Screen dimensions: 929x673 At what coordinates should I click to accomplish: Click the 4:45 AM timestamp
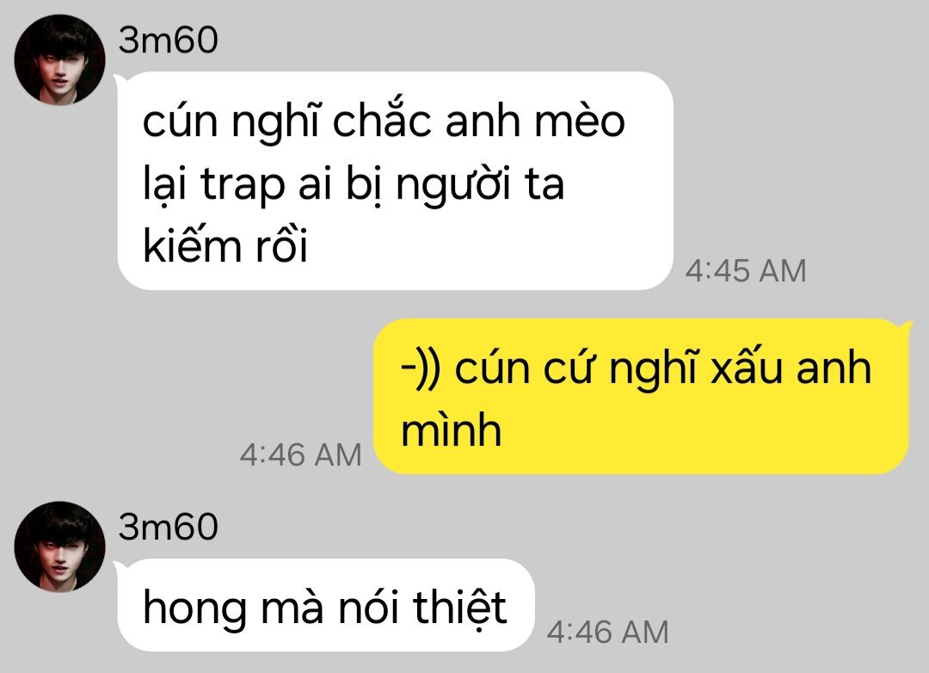point(746,271)
